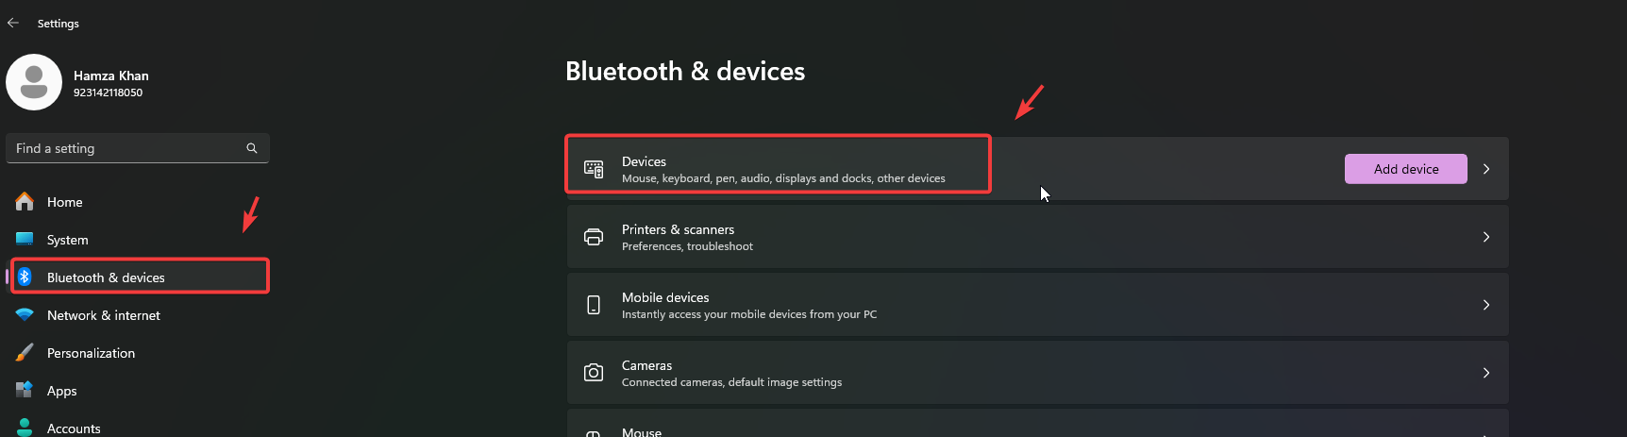This screenshot has width=1627, height=437.
Task: Click the Cameras camera icon
Action: [594, 373]
